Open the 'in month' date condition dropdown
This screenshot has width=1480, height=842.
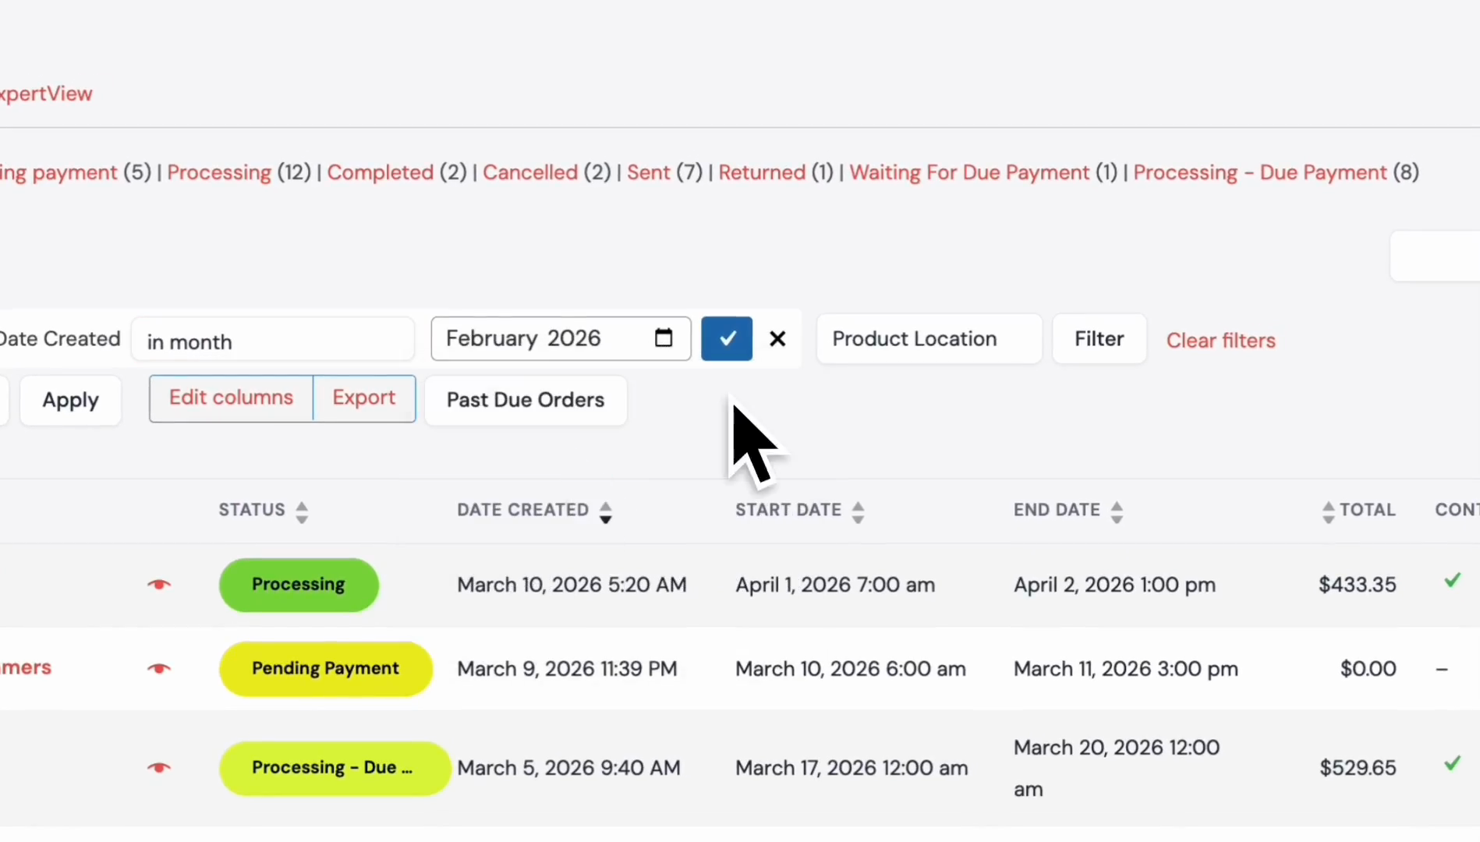pyautogui.click(x=273, y=339)
